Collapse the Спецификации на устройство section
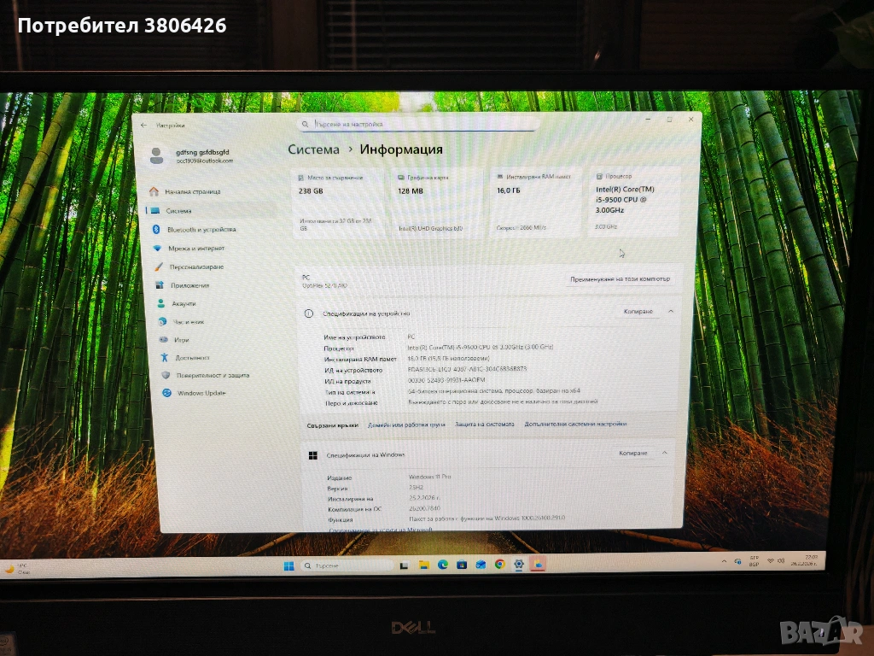874x656 pixels. point(670,312)
